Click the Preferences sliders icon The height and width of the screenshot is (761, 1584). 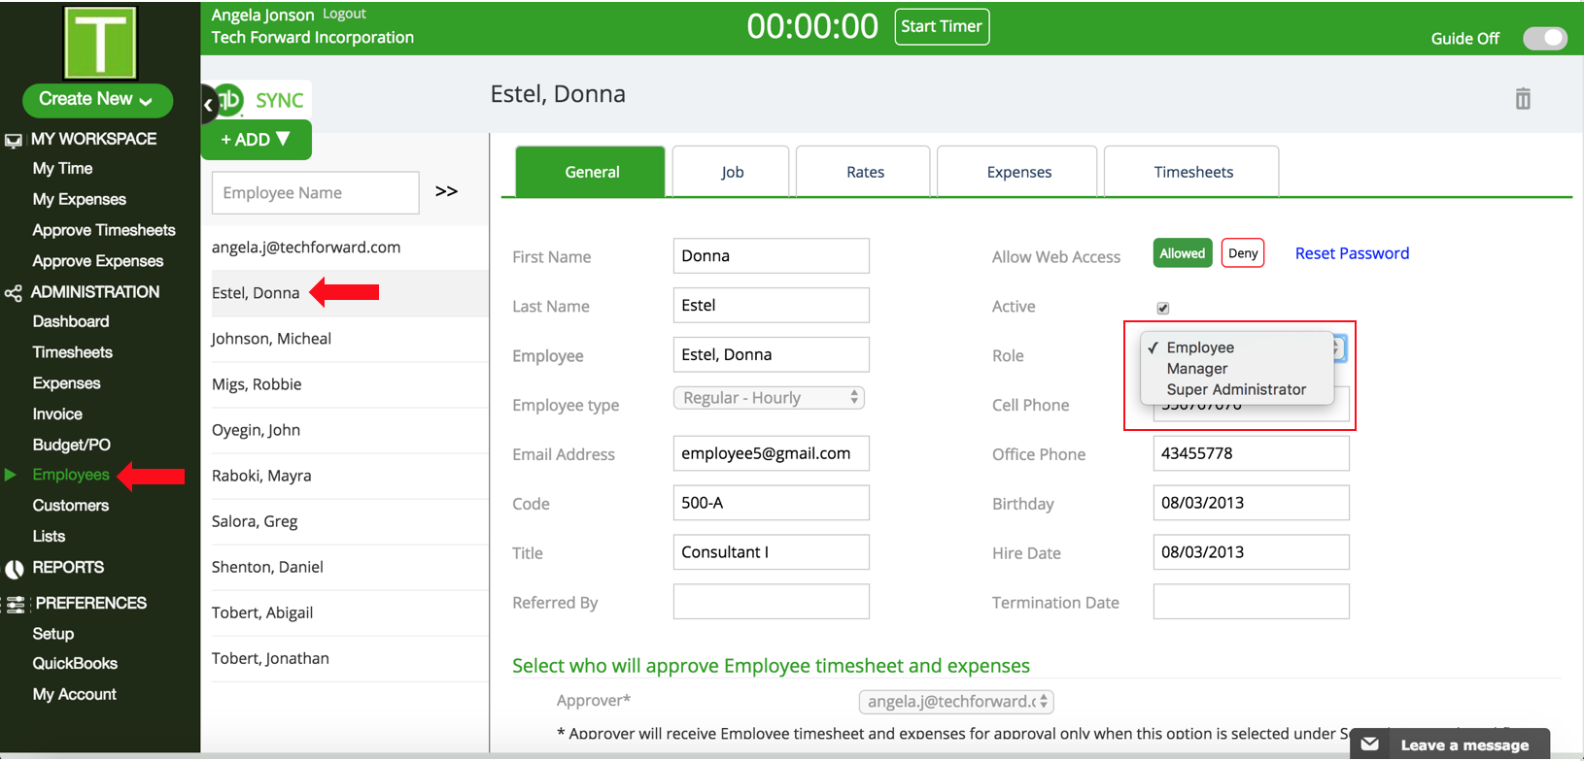pos(16,605)
